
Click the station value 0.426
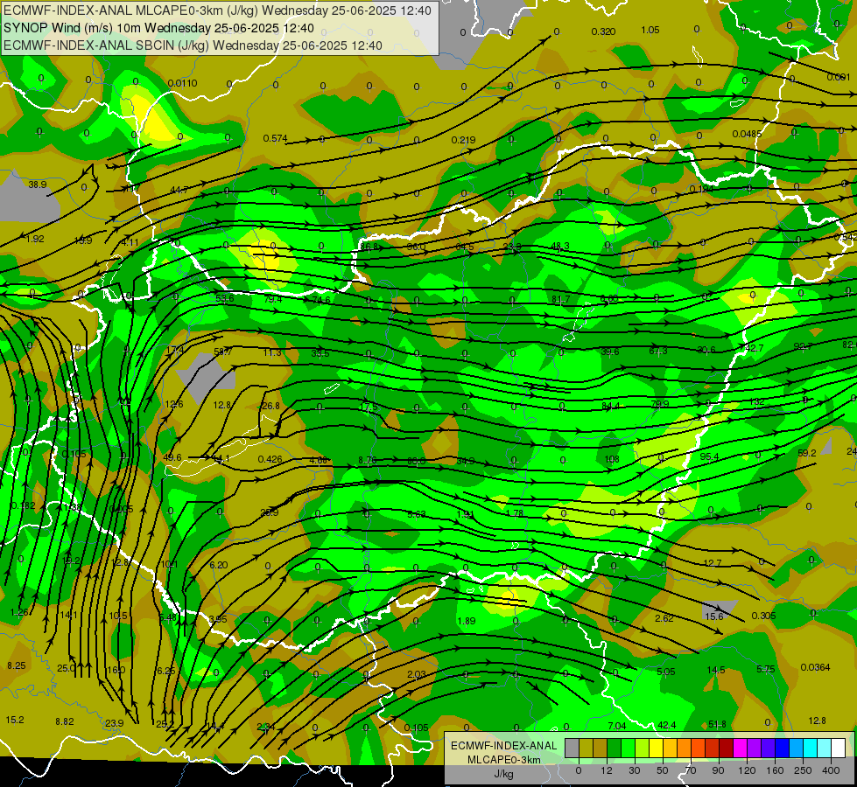[x=270, y=459]
